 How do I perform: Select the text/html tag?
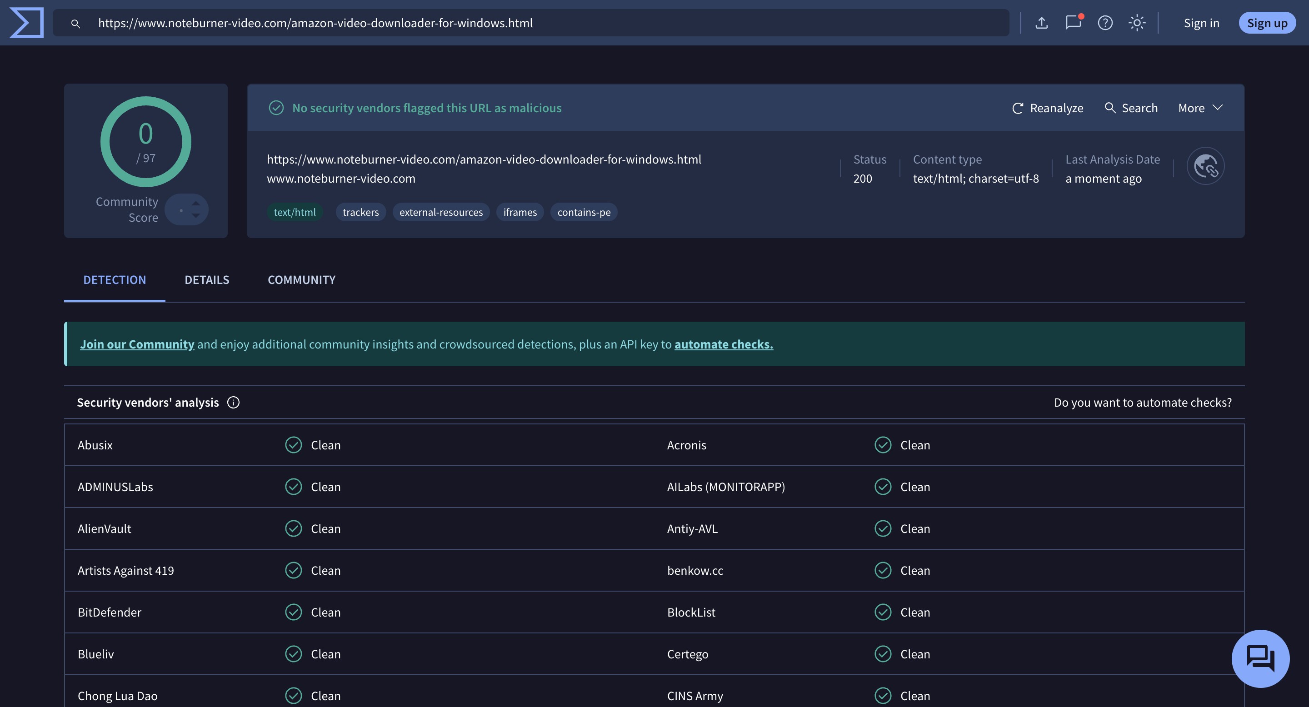[295, 212]
